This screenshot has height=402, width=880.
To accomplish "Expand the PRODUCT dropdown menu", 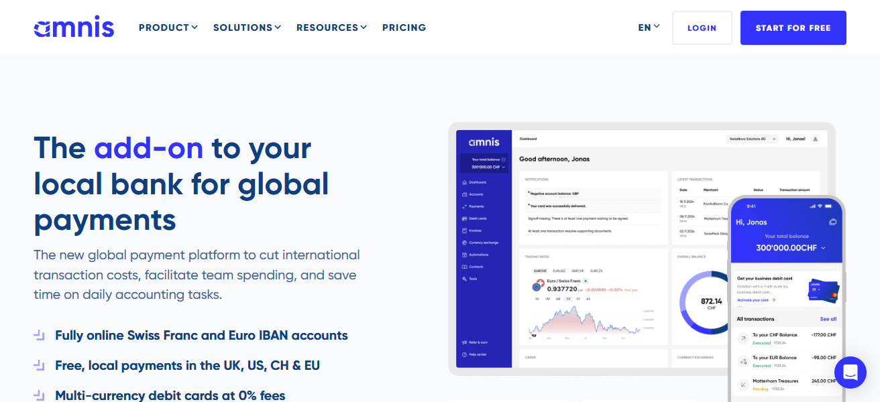I will [x=168, y=27].
